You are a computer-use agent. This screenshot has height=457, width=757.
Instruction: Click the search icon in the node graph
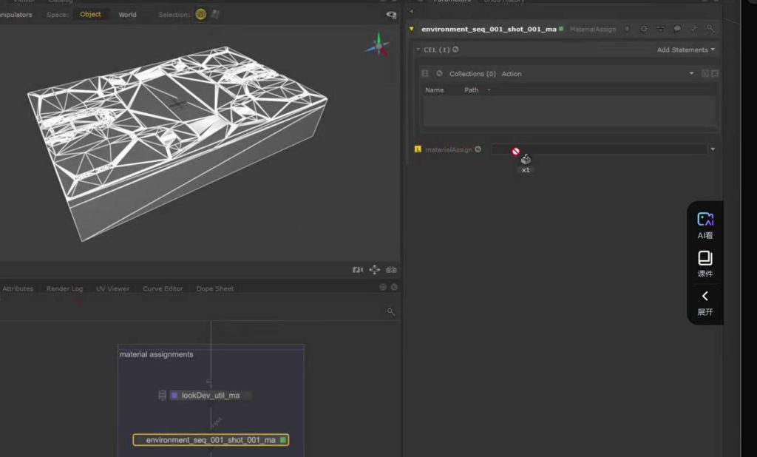coord(391,312)
